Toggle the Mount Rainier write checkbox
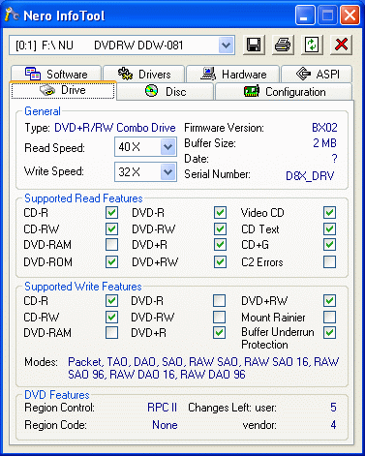 coord(329,317)
